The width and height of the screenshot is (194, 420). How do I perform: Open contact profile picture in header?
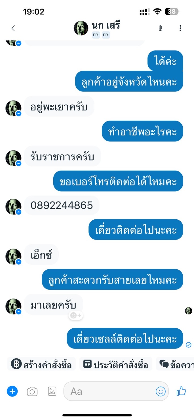81,28
